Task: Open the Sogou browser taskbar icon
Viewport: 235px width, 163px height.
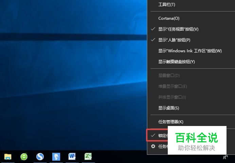Action: pyautogui.click(x=40, y=157)
